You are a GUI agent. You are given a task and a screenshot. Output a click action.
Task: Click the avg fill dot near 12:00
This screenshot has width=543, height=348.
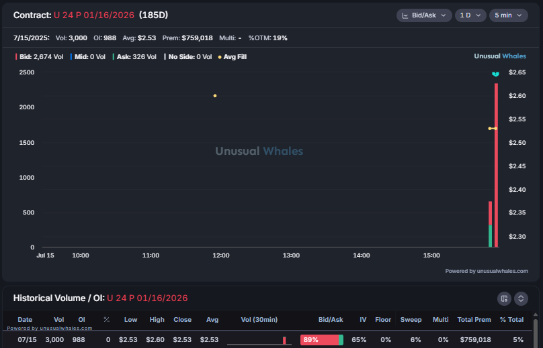(215, 96)
